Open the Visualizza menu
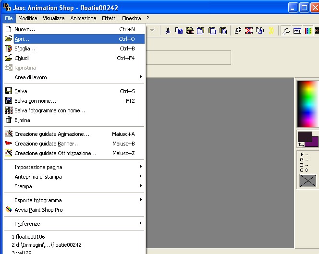Viewport: 319px width, 254px height. 54,18
